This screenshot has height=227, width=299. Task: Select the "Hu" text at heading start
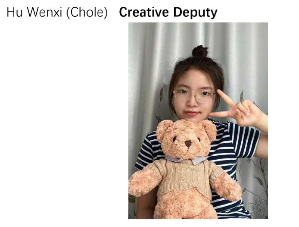(15, 12)
